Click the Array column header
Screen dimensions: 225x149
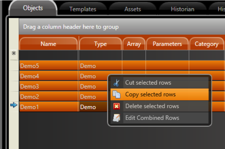(x=134, y=44)
